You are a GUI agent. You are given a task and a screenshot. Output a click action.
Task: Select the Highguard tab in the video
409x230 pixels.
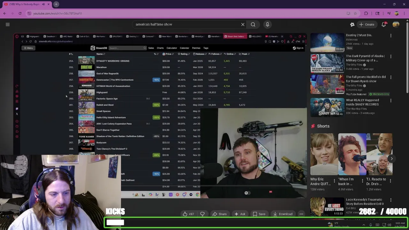(33, 36)
